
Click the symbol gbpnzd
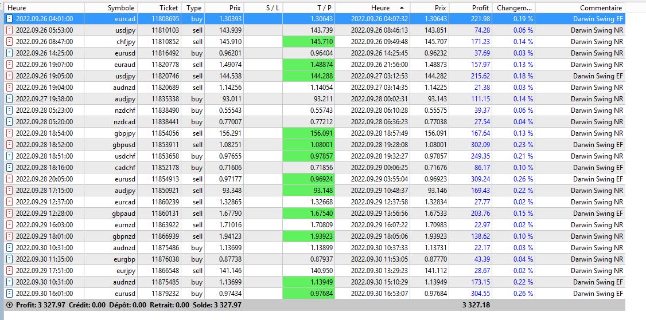pyautogui.click(x=123, y=236)
